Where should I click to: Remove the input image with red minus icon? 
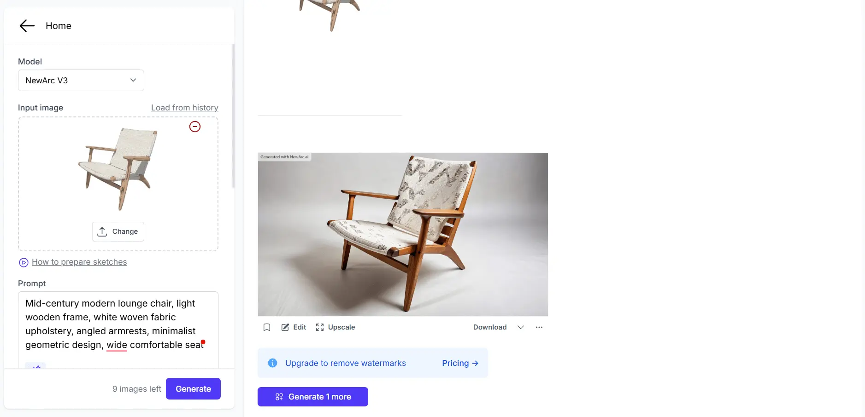[195, 127]
